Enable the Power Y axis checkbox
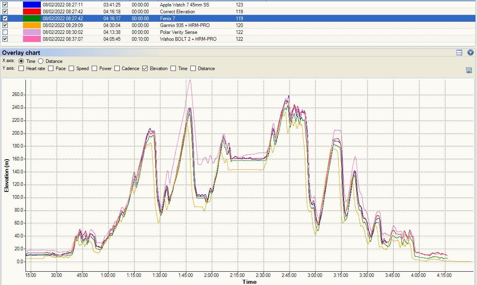The width and height of the screenshot is (477, 285). (94, 69)
